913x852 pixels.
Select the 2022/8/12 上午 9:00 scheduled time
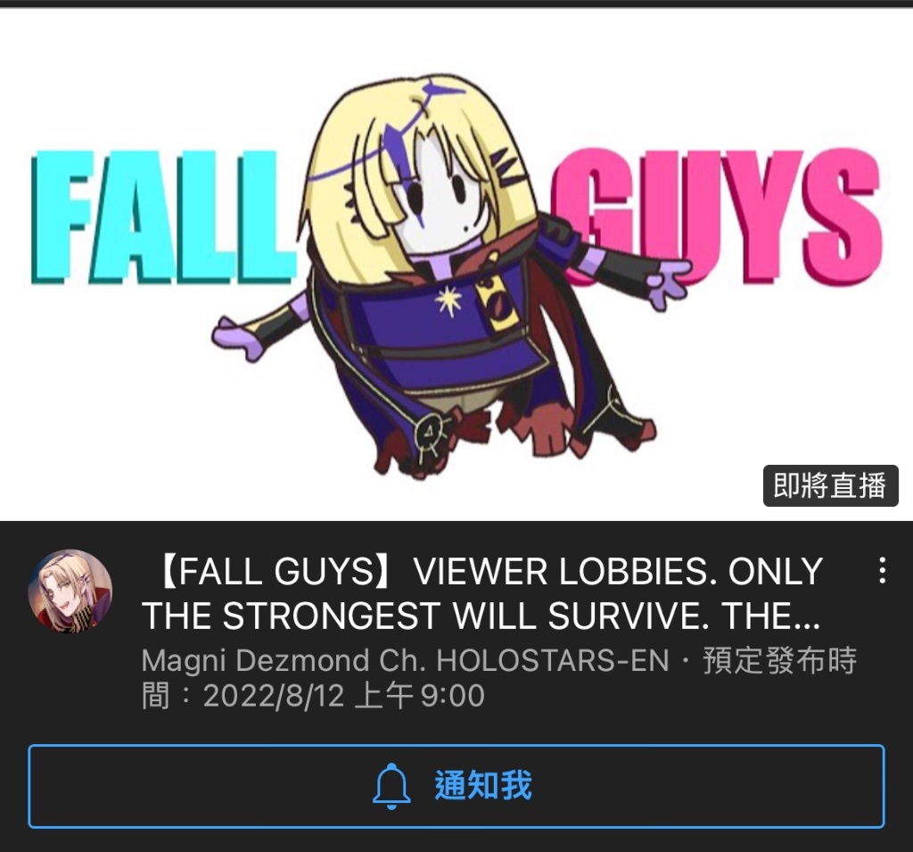click(x=343, y=696)
